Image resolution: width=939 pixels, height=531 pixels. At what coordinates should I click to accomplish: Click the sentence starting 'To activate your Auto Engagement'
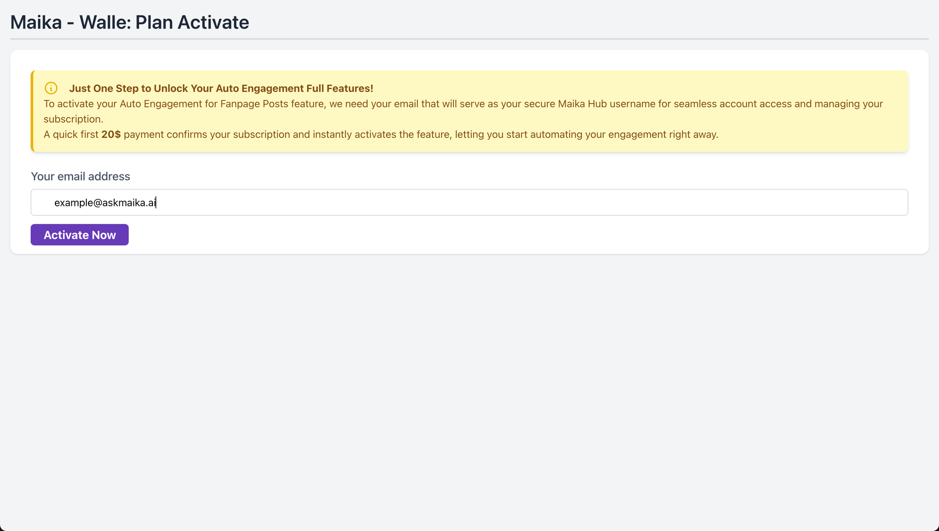pos(463,111)
